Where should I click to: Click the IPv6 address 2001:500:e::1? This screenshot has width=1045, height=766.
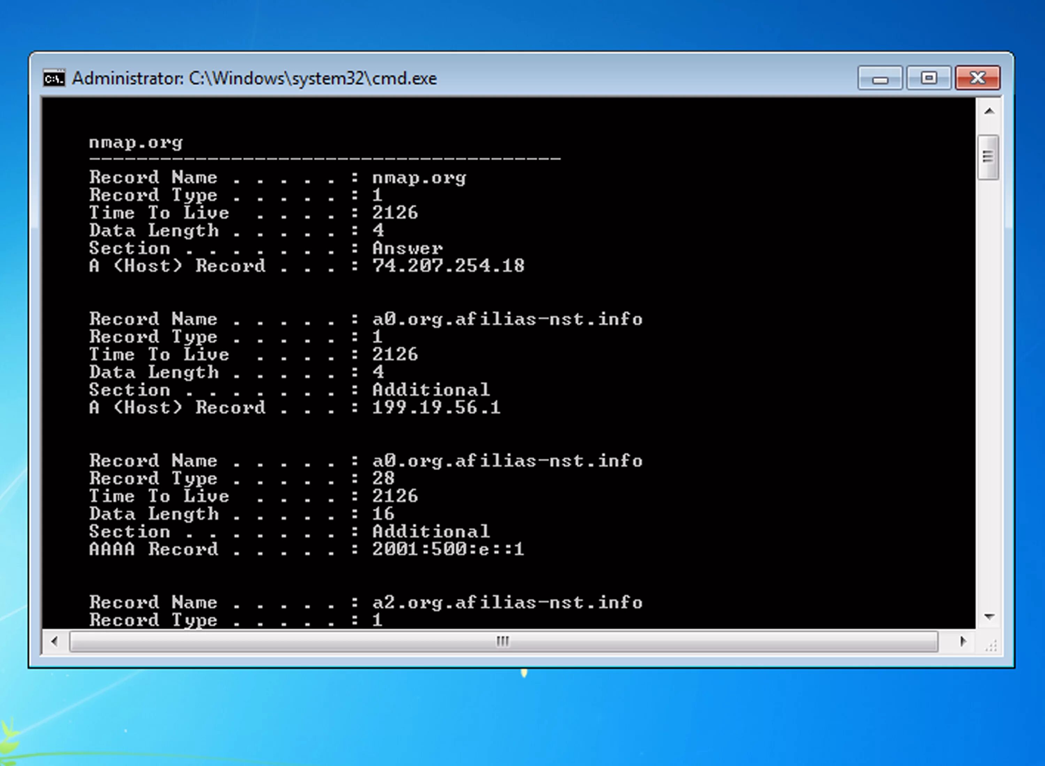(x=448, y=549)
